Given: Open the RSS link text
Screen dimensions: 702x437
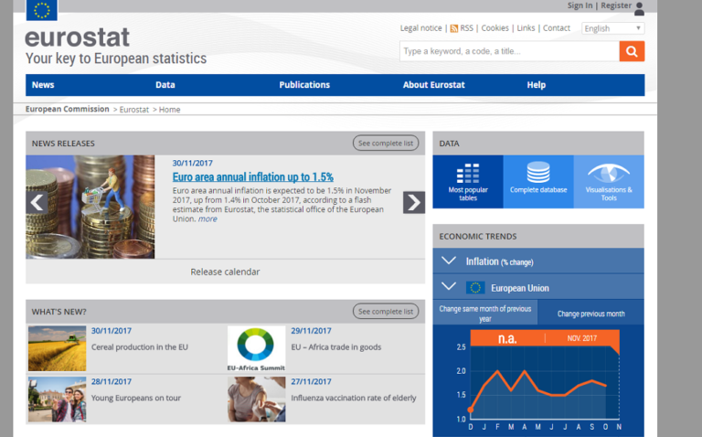Looking at the screenshot, I should [466, 27].
